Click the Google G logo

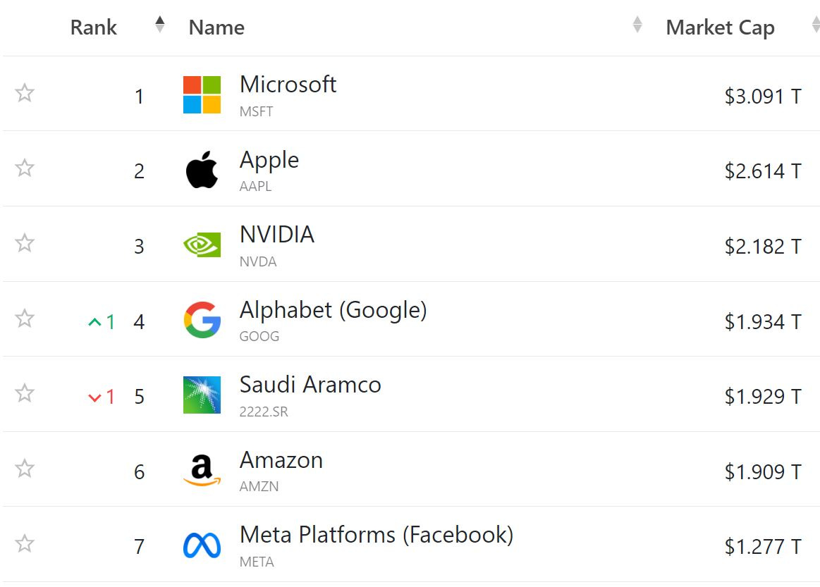point(202,320)
